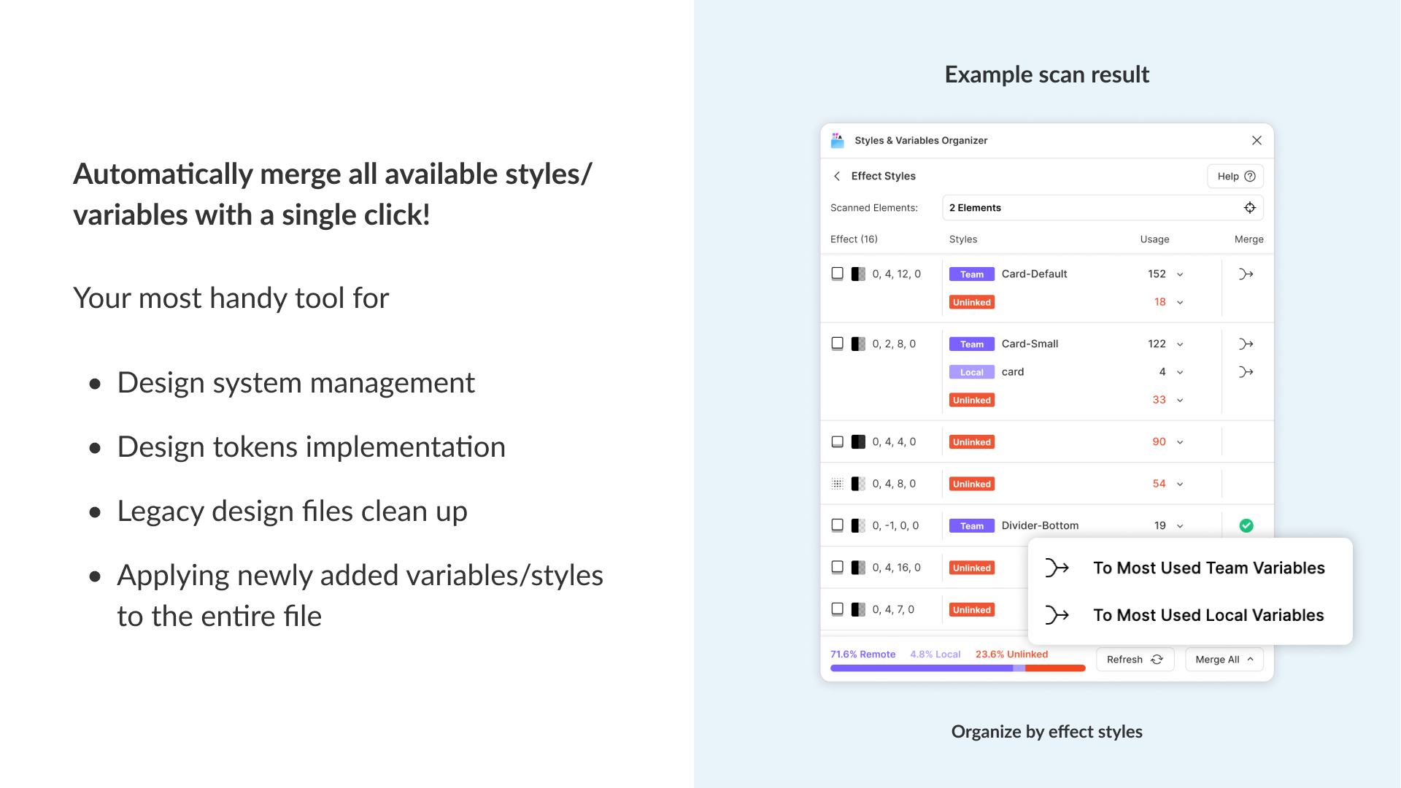Click the effect swatch for 0, 4, 16, 0
The width and height of the screenshot is (1401, 788).
point(858,568)
